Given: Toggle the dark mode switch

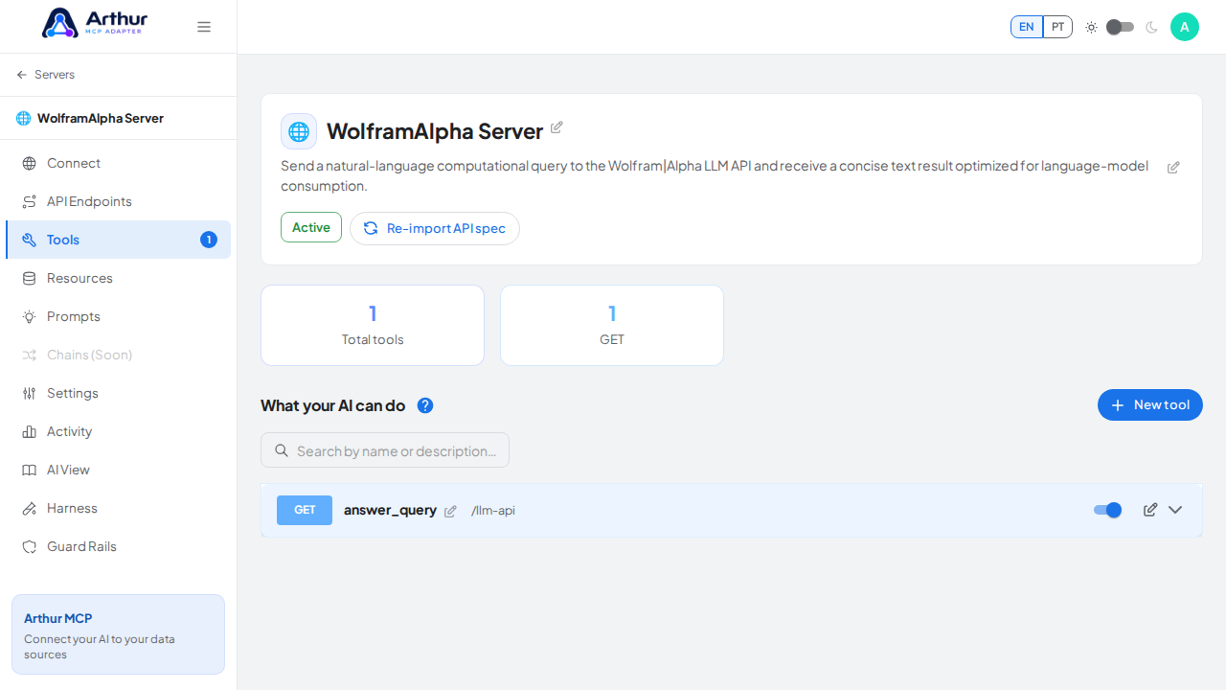Looking at the screenshot, I should [x=1120, y=27].
